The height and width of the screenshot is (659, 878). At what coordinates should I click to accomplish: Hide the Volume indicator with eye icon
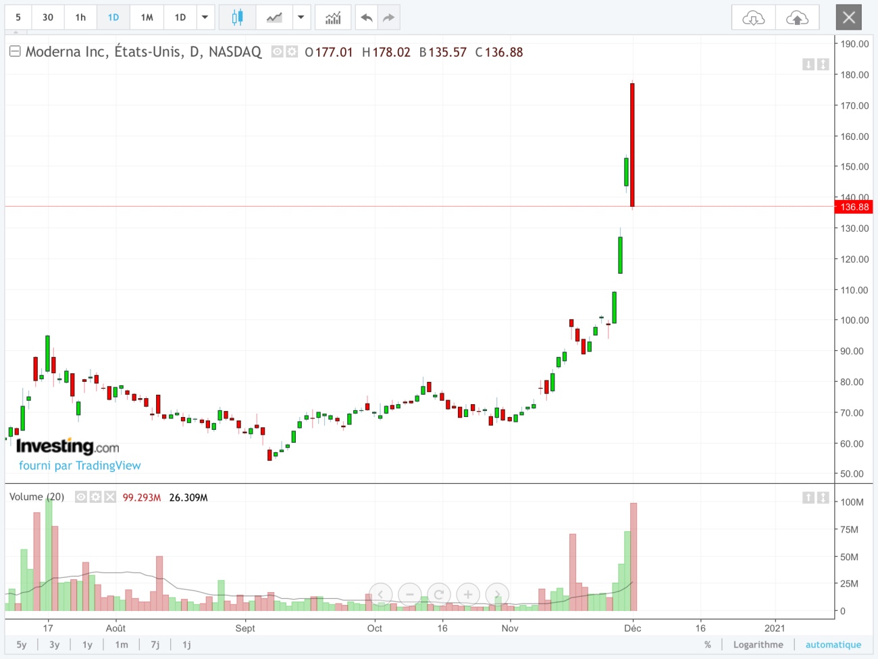81,497
